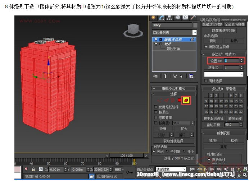249x181 pixels.
Task: Open the 修改器列表 dropdown
Action: point(194,32)
